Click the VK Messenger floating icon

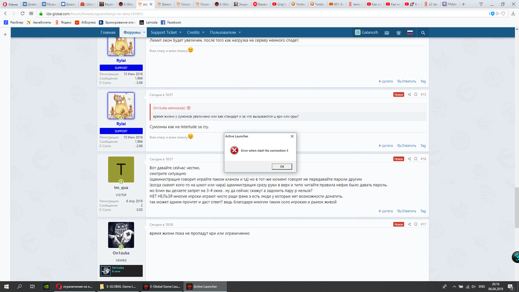click(516, 257)
